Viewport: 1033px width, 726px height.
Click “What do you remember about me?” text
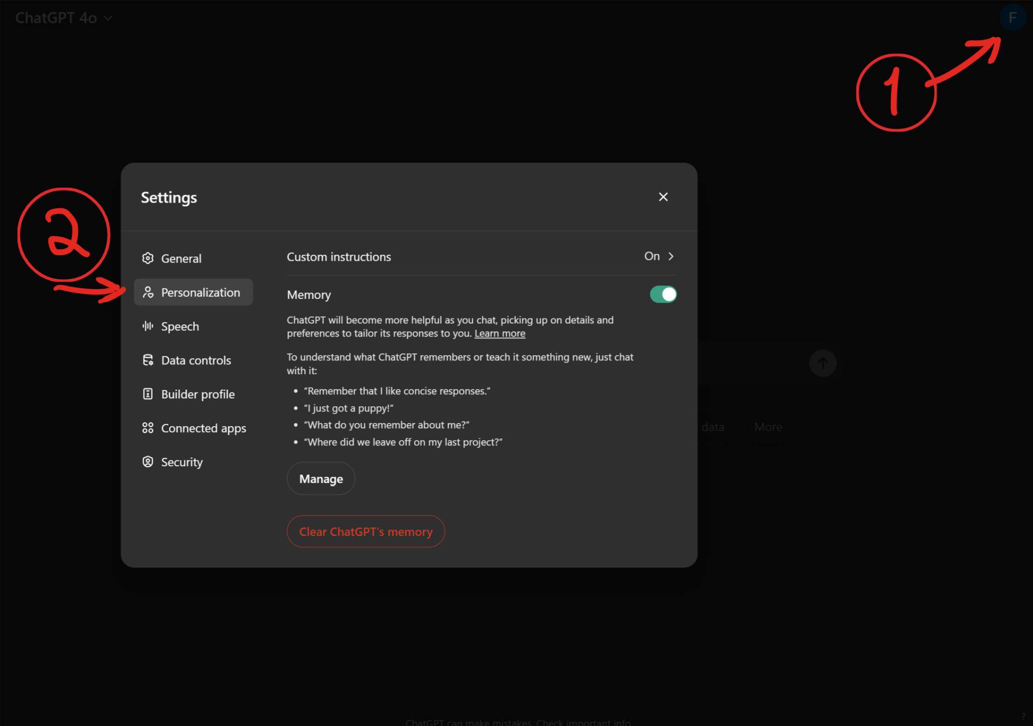point(387,425)
